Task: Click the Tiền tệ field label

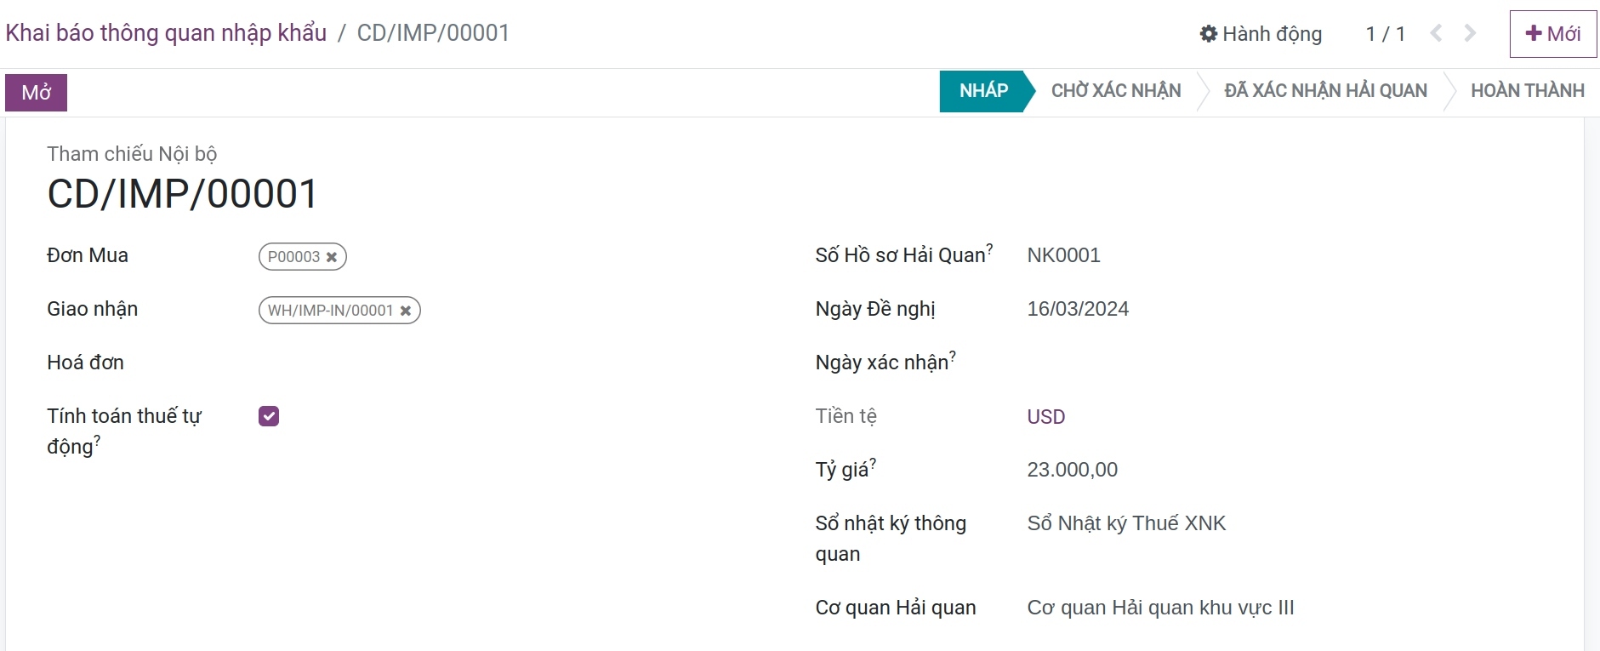Action: pyautogui.click(x=846, y=416)
